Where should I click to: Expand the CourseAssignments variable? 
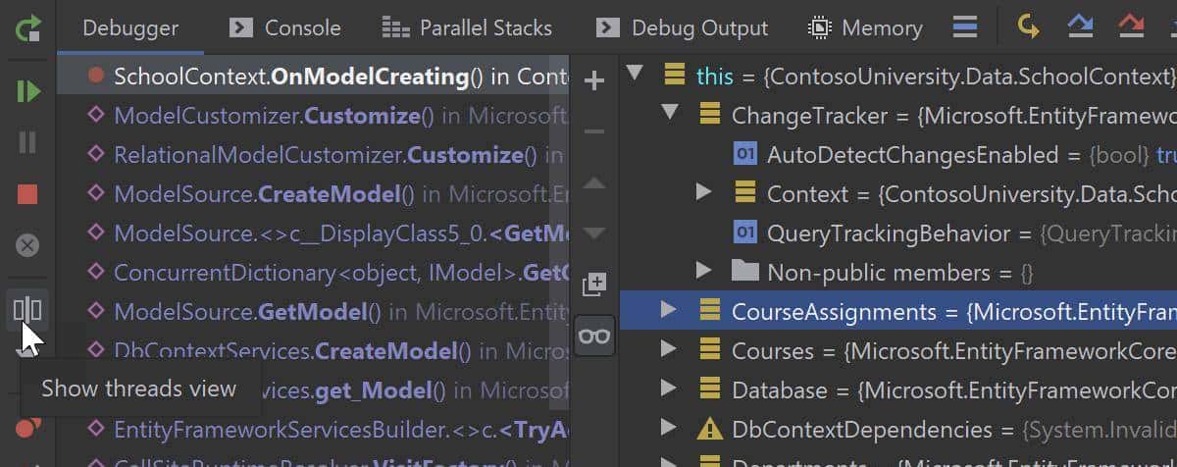coord(669,311)
